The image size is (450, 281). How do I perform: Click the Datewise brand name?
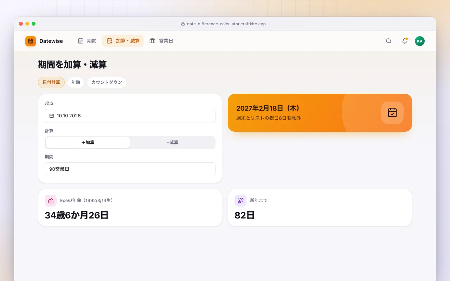point(51,41)
